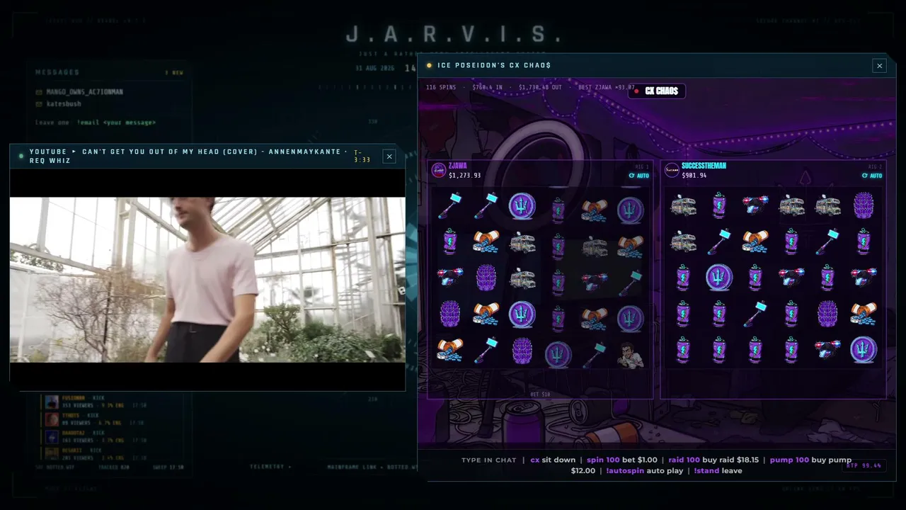The height and width of the screenshot is (510, 906).
Task: Click the envelope icon beside MANGO_OWNS_AC7IONMAN
Action: [39, 92]
